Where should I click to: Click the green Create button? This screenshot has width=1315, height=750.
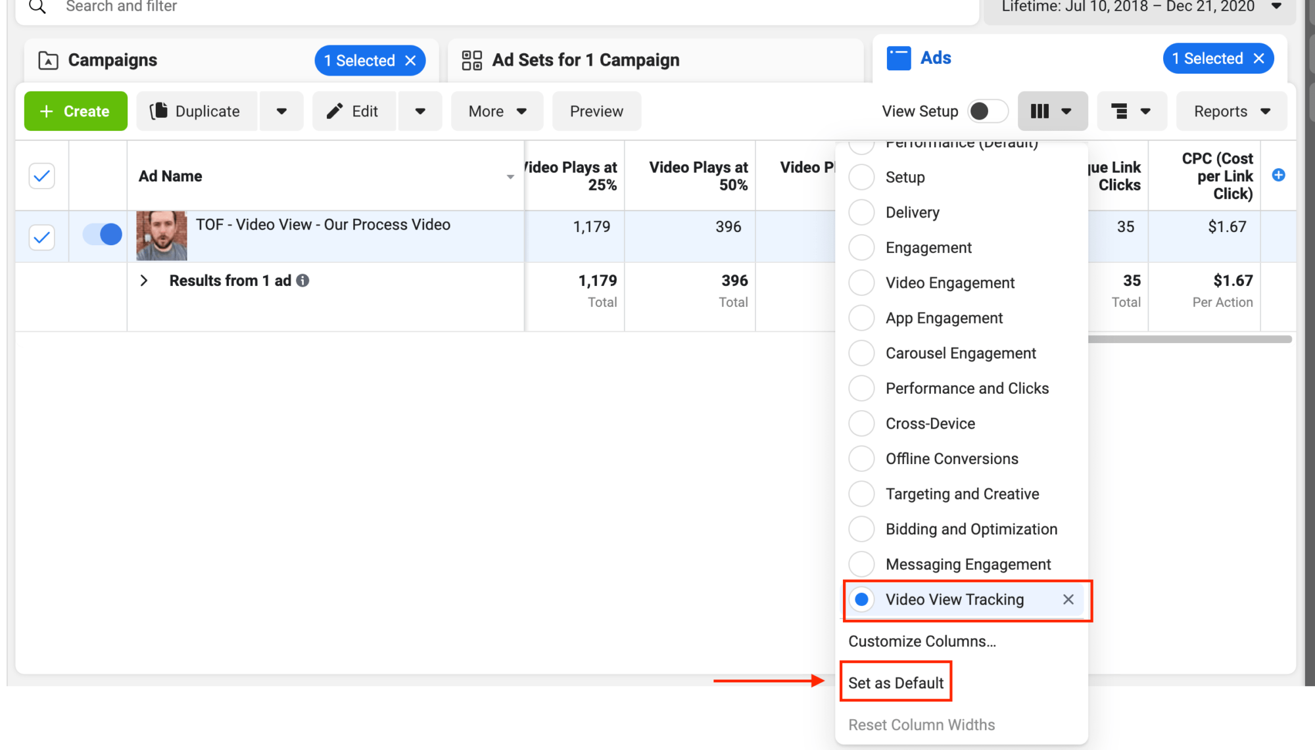point(76,111)
